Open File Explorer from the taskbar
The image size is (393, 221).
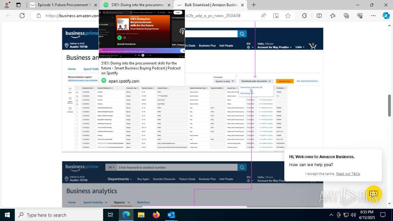pos(141,215)
